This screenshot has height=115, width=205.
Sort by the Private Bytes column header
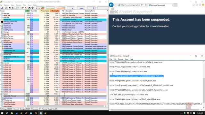[x=45, y=11]
